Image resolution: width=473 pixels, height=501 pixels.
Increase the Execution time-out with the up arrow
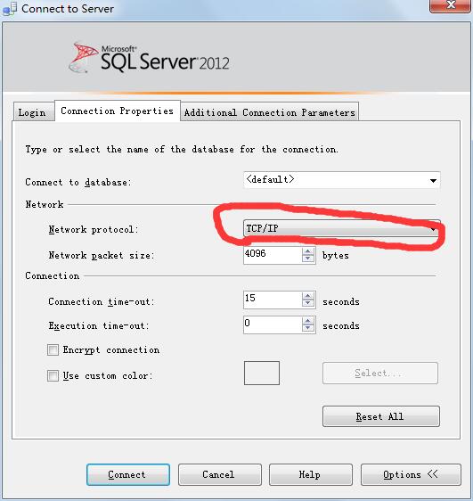tap(308, 321)
